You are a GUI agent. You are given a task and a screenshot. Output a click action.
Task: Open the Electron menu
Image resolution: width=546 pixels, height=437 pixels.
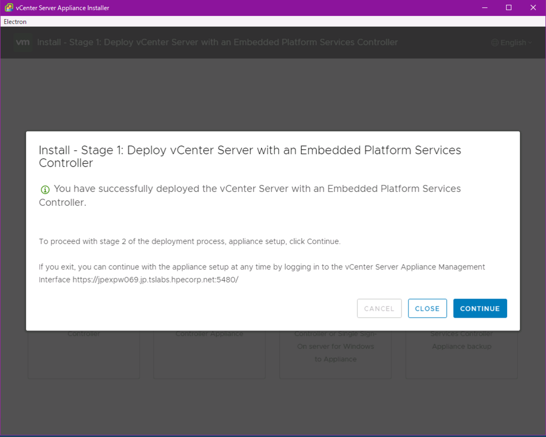[15, 21]
